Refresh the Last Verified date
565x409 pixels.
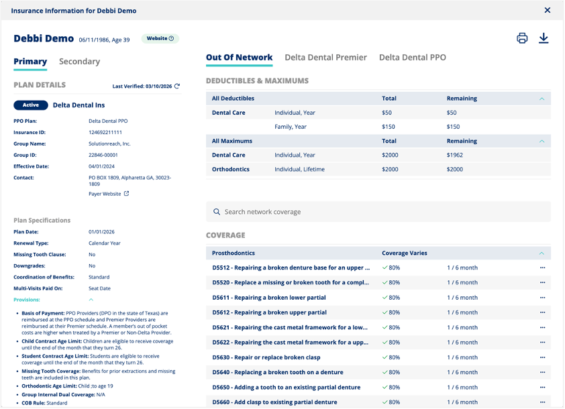[x=177, y=86]
